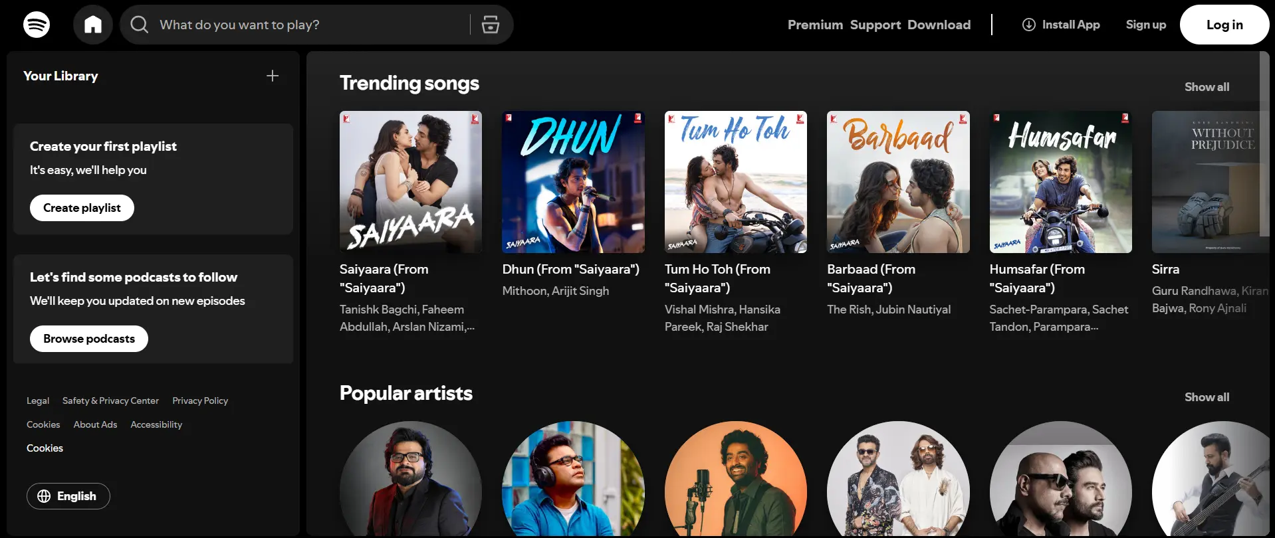Click Browse podcasts button

point(89,339)
